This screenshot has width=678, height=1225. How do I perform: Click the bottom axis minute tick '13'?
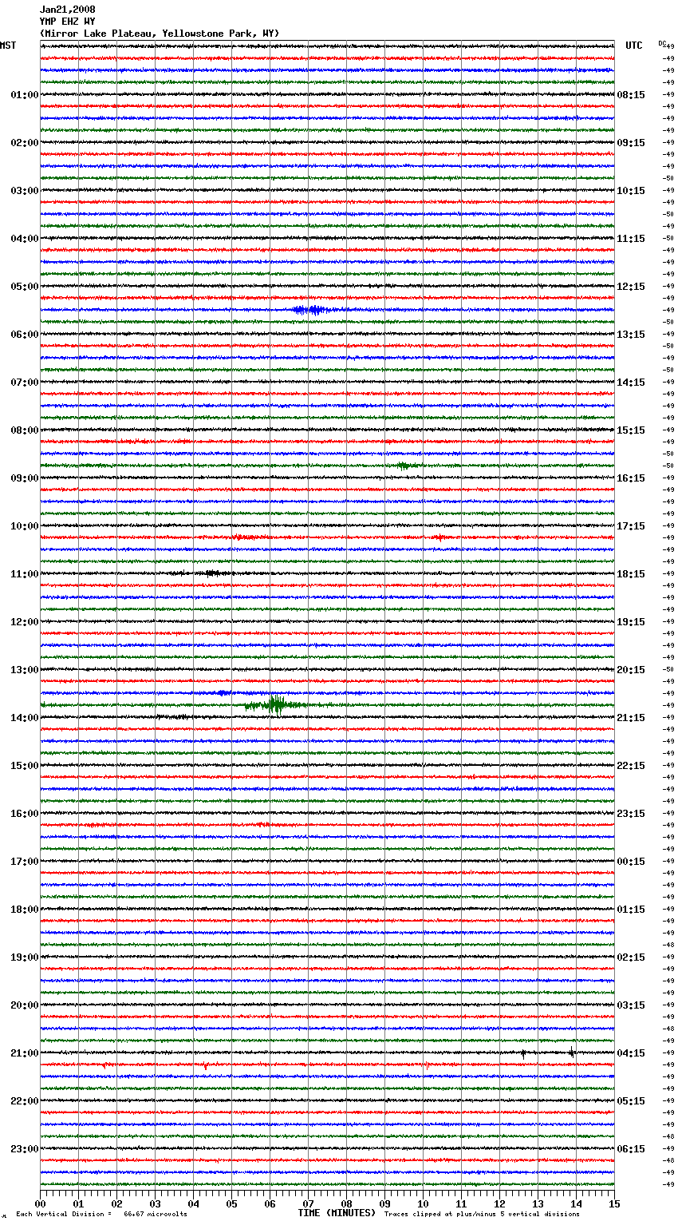click(538, 1203)
